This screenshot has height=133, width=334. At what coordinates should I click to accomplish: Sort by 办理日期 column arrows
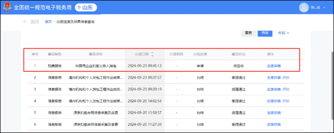[x=152, y=54]
